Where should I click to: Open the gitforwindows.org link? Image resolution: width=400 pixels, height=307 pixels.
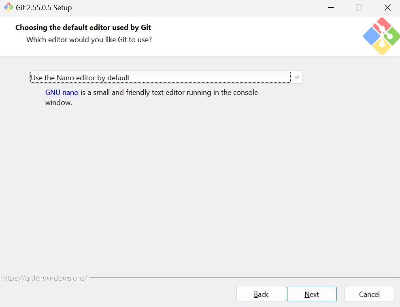(44, 278)
